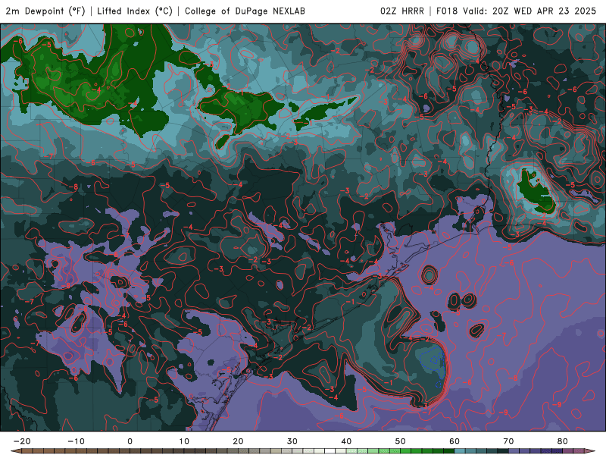Click the 50 label on the color scale

coord(401,441)
